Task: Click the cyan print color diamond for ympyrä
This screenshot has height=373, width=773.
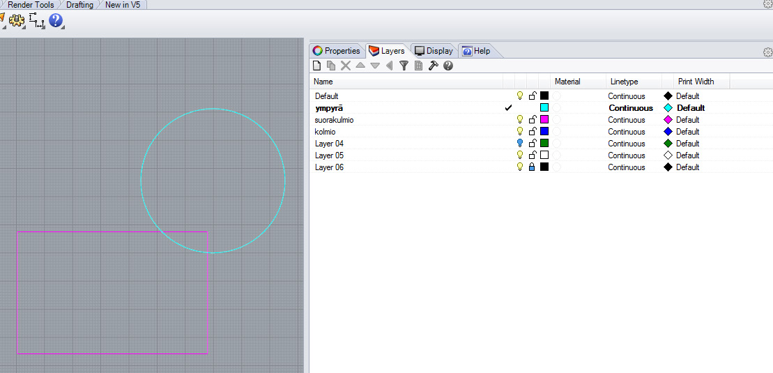Action: pos(668,108)
